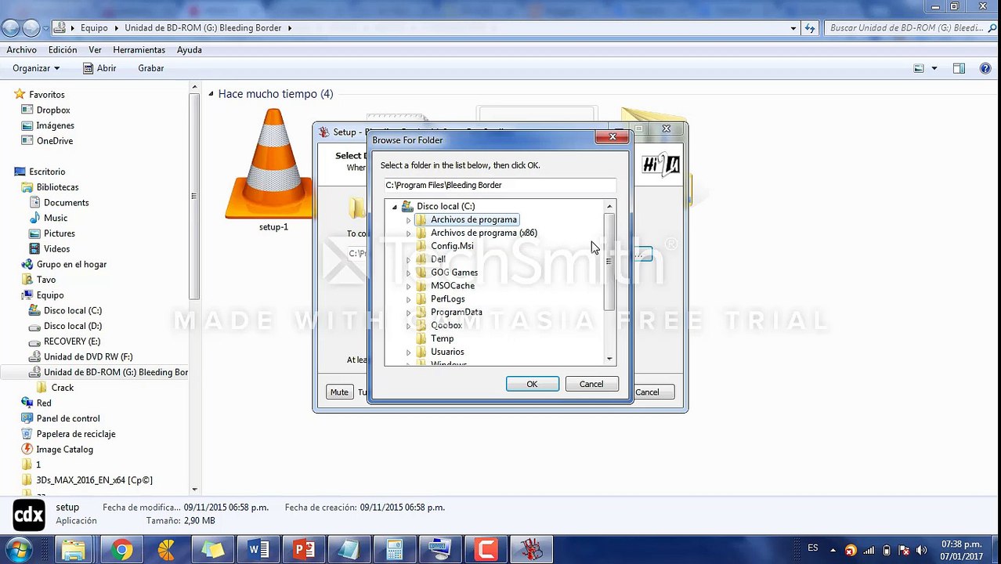Open Panel de control in sidebar
This screenshot has height=564, width=1001.
tap(68, 418)
